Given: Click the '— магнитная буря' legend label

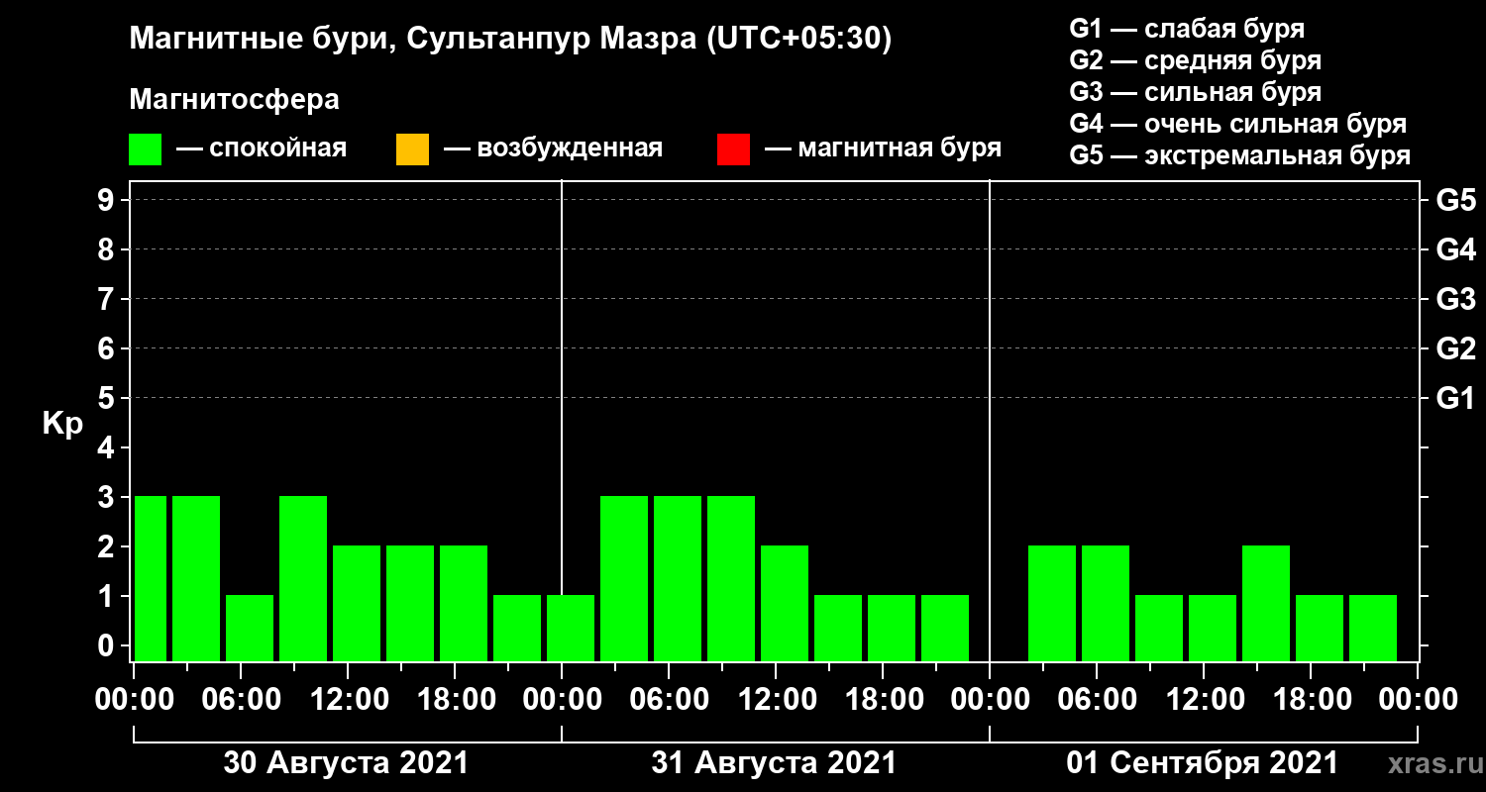Looking at the screenshot, I should point(883,148).
